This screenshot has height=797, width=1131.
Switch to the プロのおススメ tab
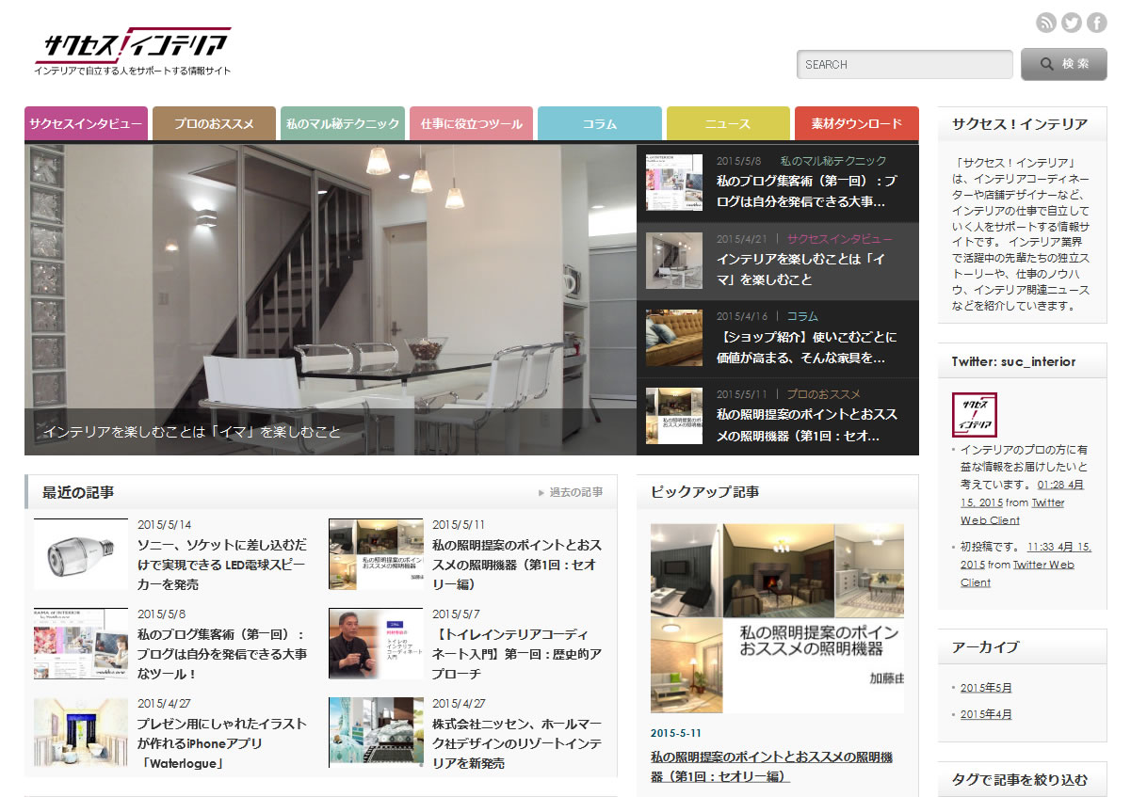(214, 123)
